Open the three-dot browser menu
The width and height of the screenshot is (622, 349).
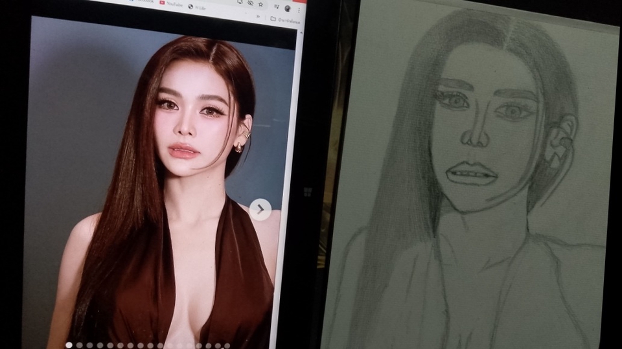299,10
